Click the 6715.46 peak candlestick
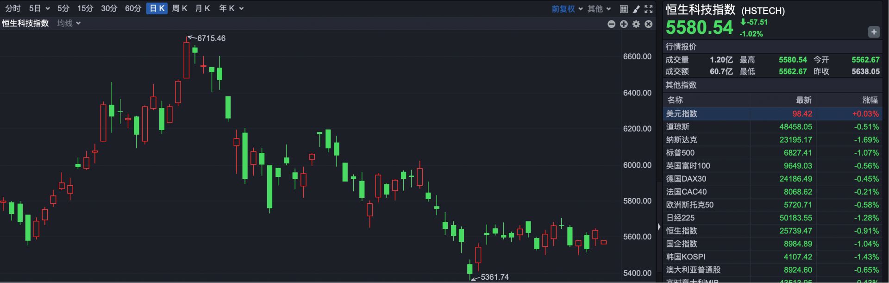This screenshot has width=889, height=283. 187,60
